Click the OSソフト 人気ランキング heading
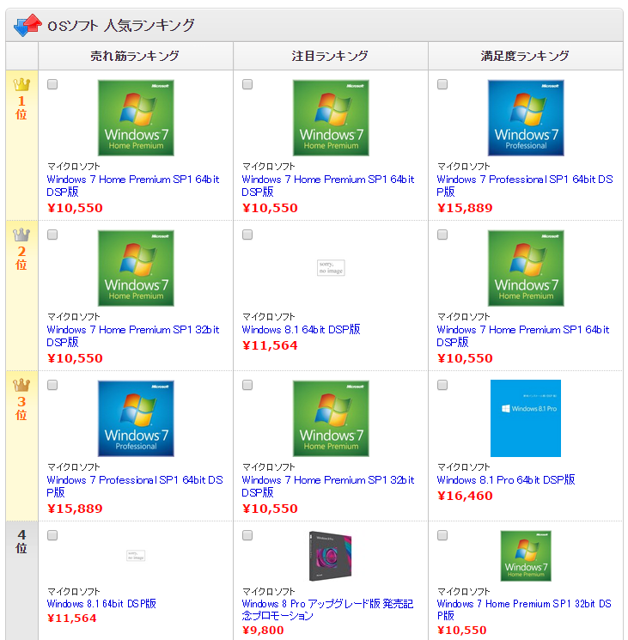 [x=121, y=26]
